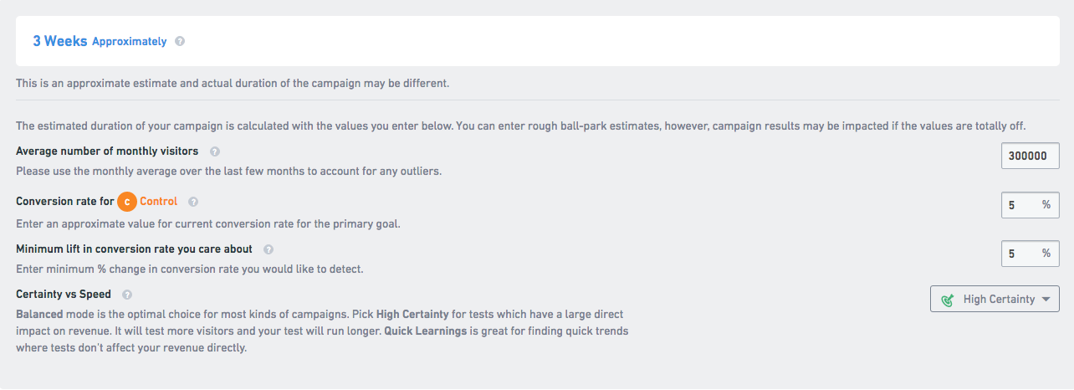
Task: Click the Average number of monthly visitors label
Action: pos(107,151)
